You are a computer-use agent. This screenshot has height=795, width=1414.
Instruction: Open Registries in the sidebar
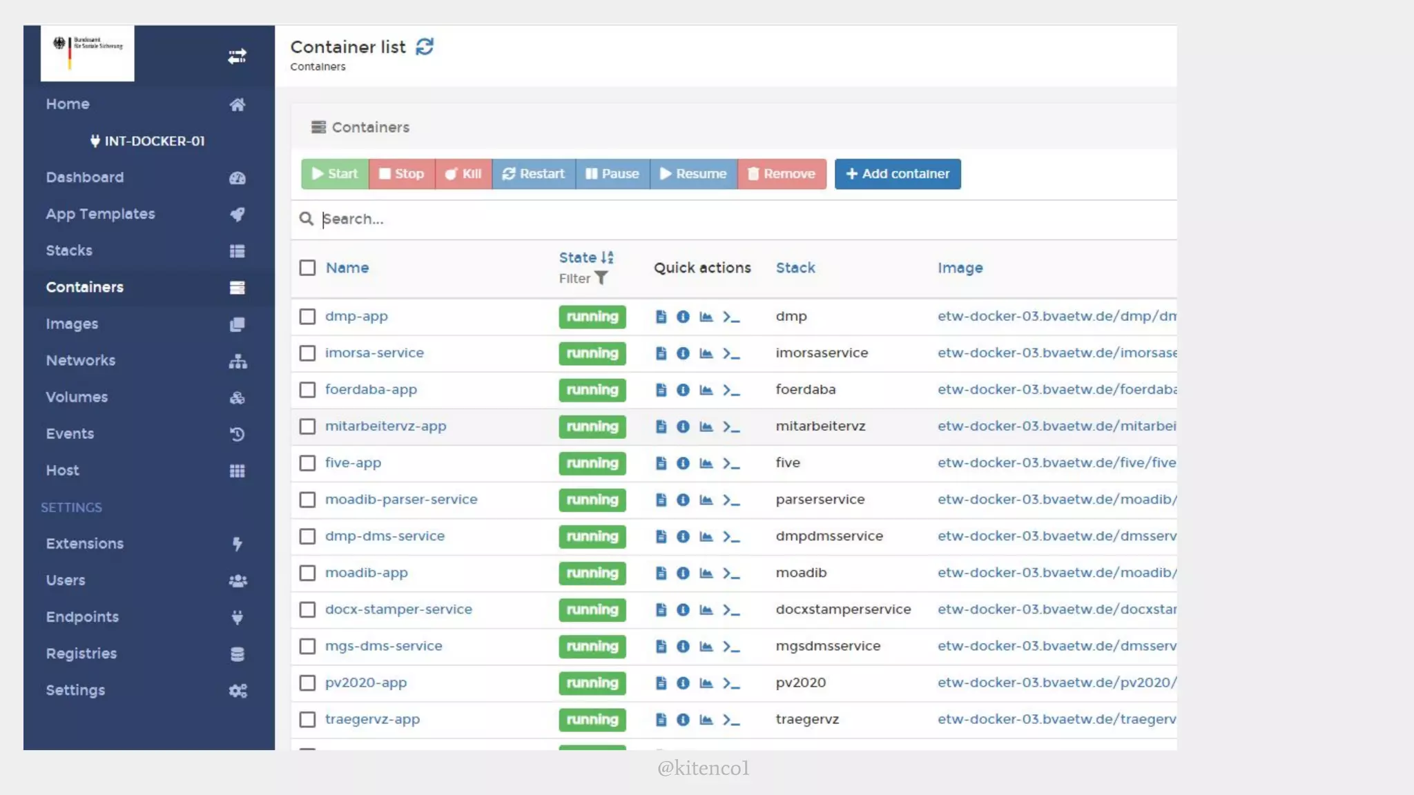click(81, 654)
